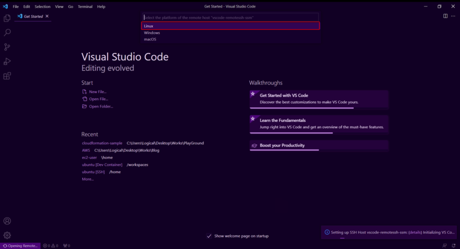Open Get Started with VS Code walkthrough
460x249 pixels.
tap(319, 99)
